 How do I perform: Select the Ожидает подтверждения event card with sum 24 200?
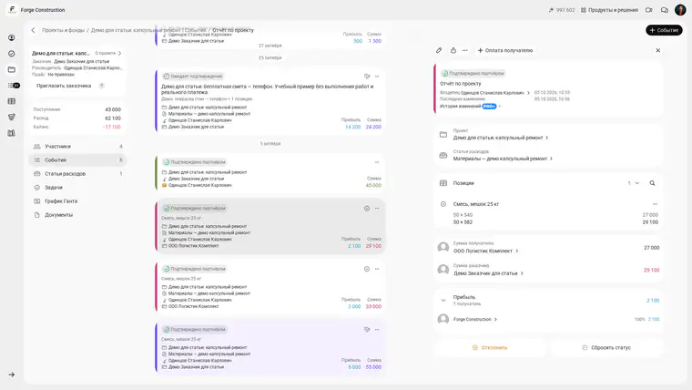(270, 101)
